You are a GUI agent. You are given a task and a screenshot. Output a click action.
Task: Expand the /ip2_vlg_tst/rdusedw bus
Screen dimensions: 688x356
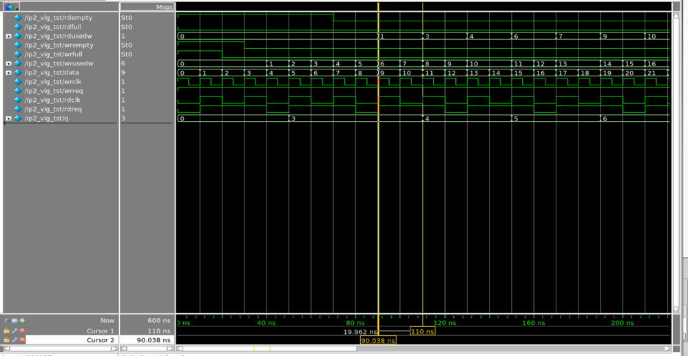tap(8, 36)
